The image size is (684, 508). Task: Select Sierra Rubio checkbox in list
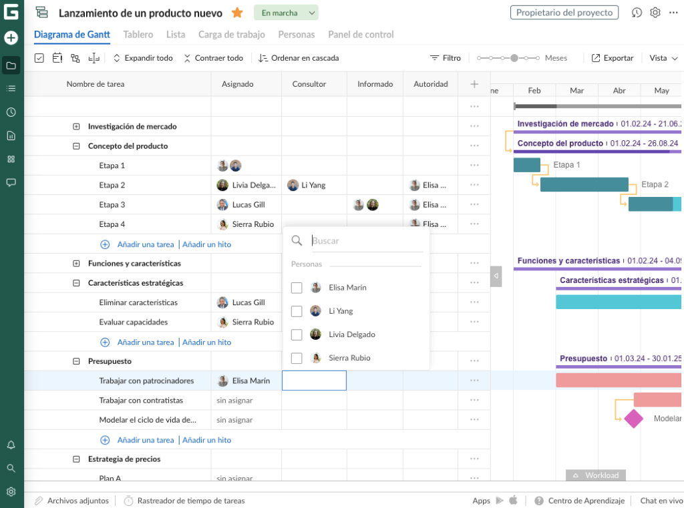pyautogui.click(x=297, y=358)
